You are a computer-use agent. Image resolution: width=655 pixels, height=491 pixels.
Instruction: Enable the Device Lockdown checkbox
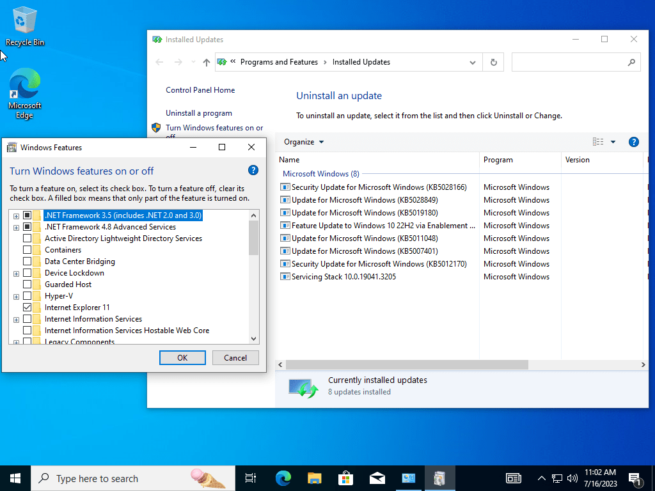click(27, 272)
